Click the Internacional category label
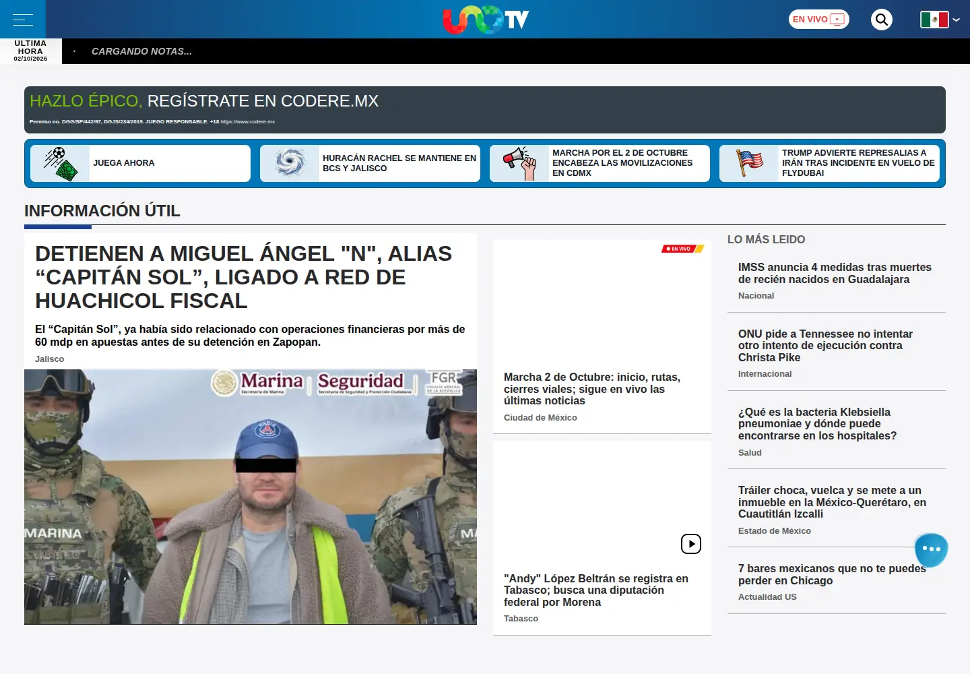 point(765,374)
